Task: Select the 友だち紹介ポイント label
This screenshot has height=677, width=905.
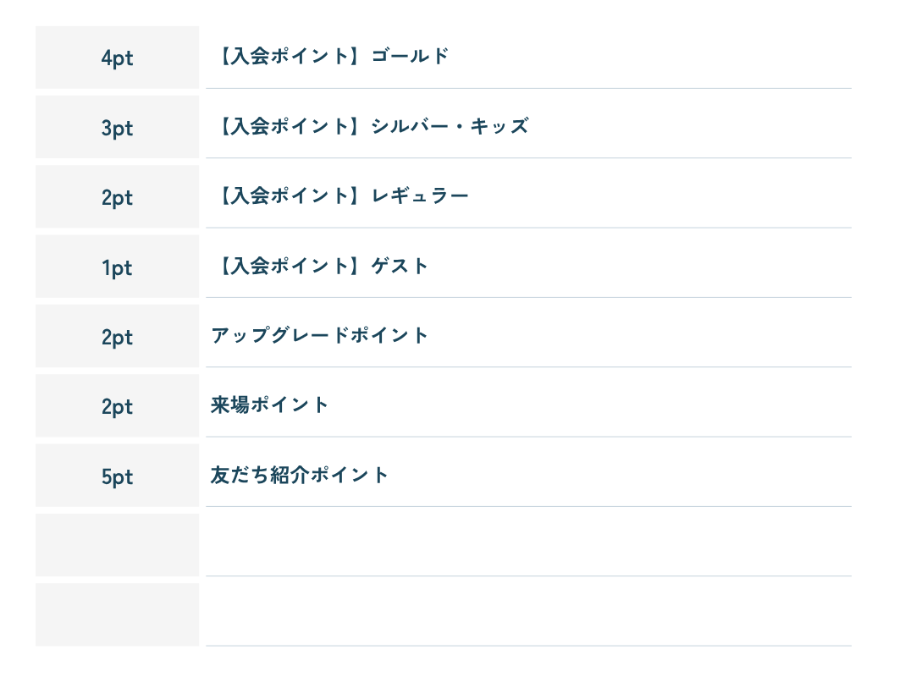Action: 300,475
